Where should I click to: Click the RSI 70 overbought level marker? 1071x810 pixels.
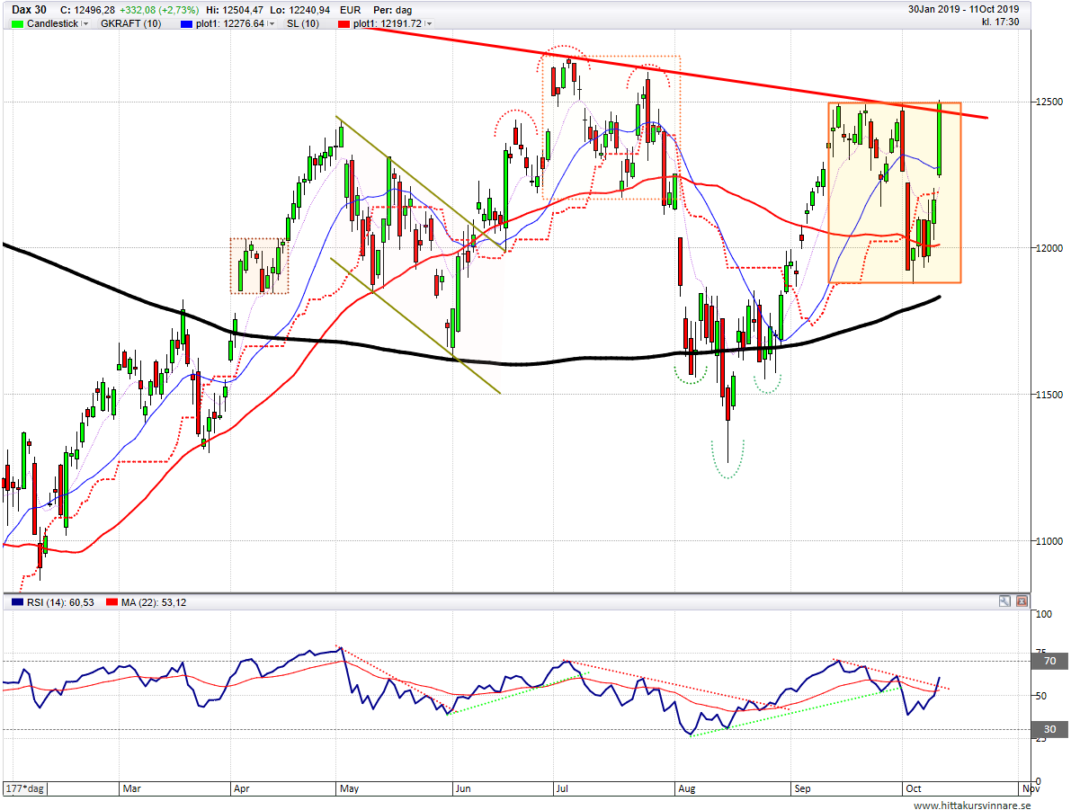point(1049,661)
